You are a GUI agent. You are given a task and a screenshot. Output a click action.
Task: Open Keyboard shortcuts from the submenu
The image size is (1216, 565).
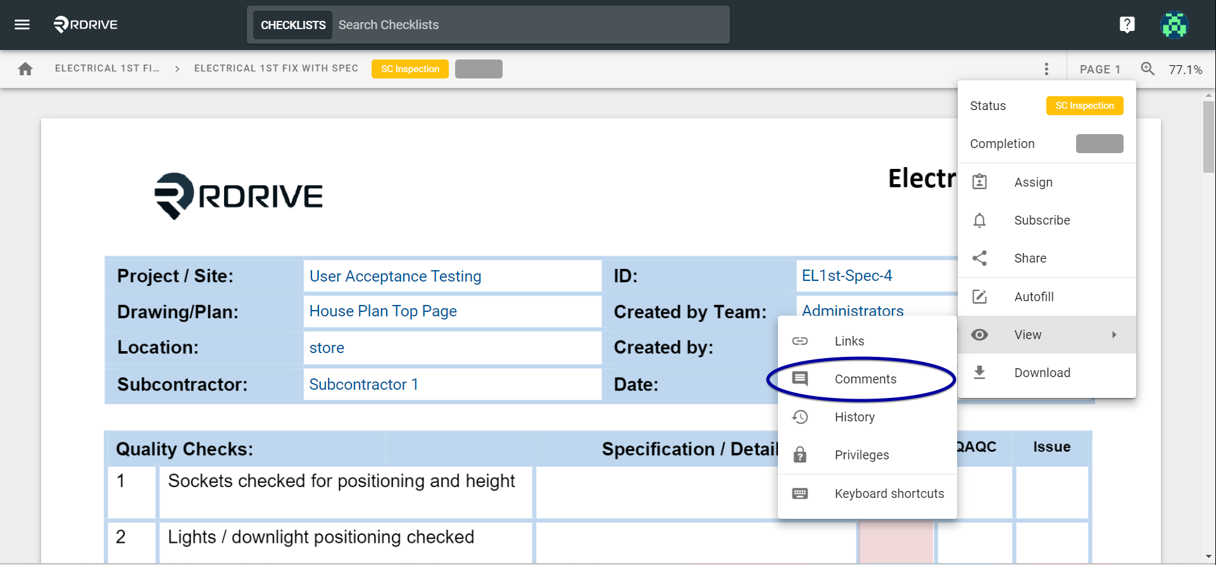click(x=867, y=494)
